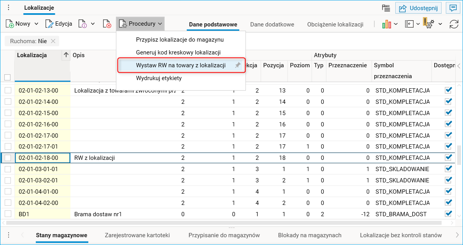The image size is (463, 245).
Task: Uncheck the availability checkbox for 02-01-02-15-00
Action: [449, 112]
